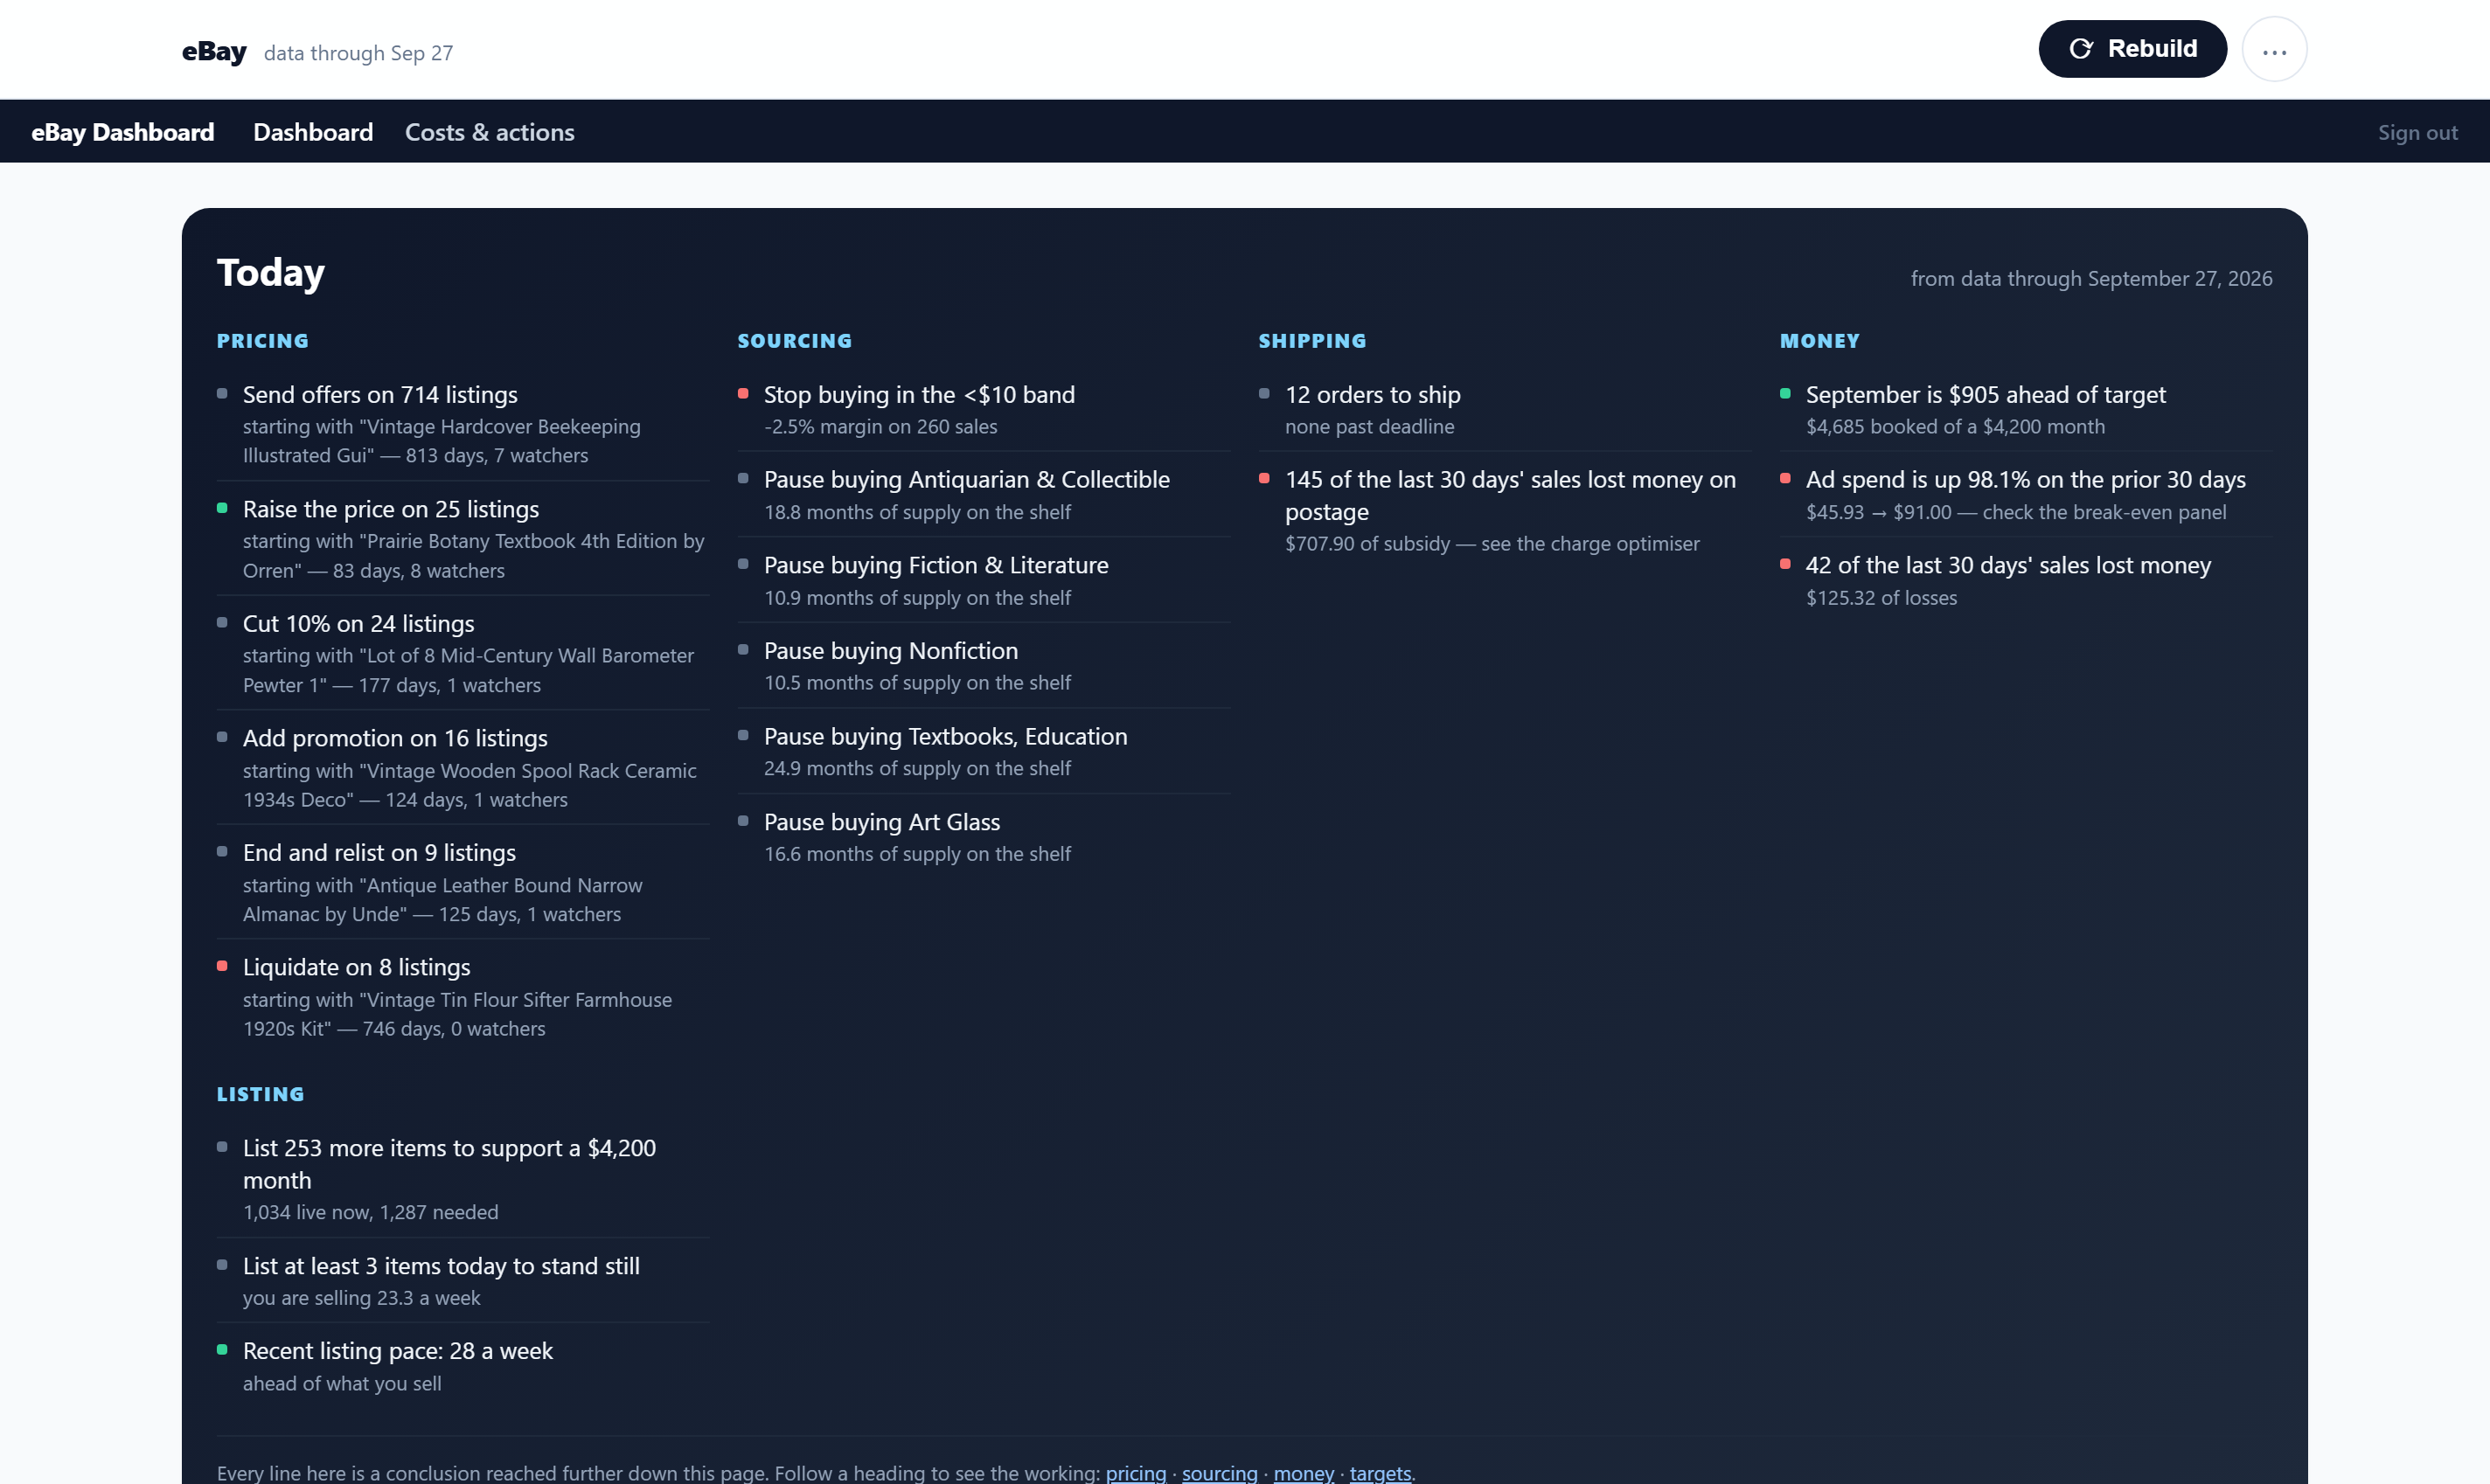Screen dimensions: 2490x1484
Task: Open the three-dot more options menu
Action: [2274, 49]
